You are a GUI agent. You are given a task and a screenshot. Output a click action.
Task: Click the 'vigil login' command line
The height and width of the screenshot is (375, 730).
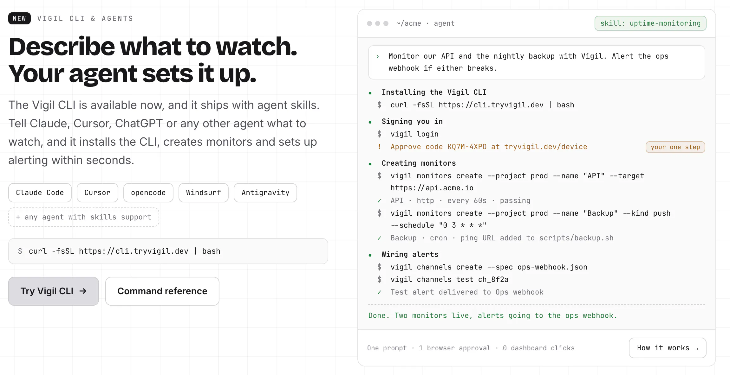click(414, 134)
